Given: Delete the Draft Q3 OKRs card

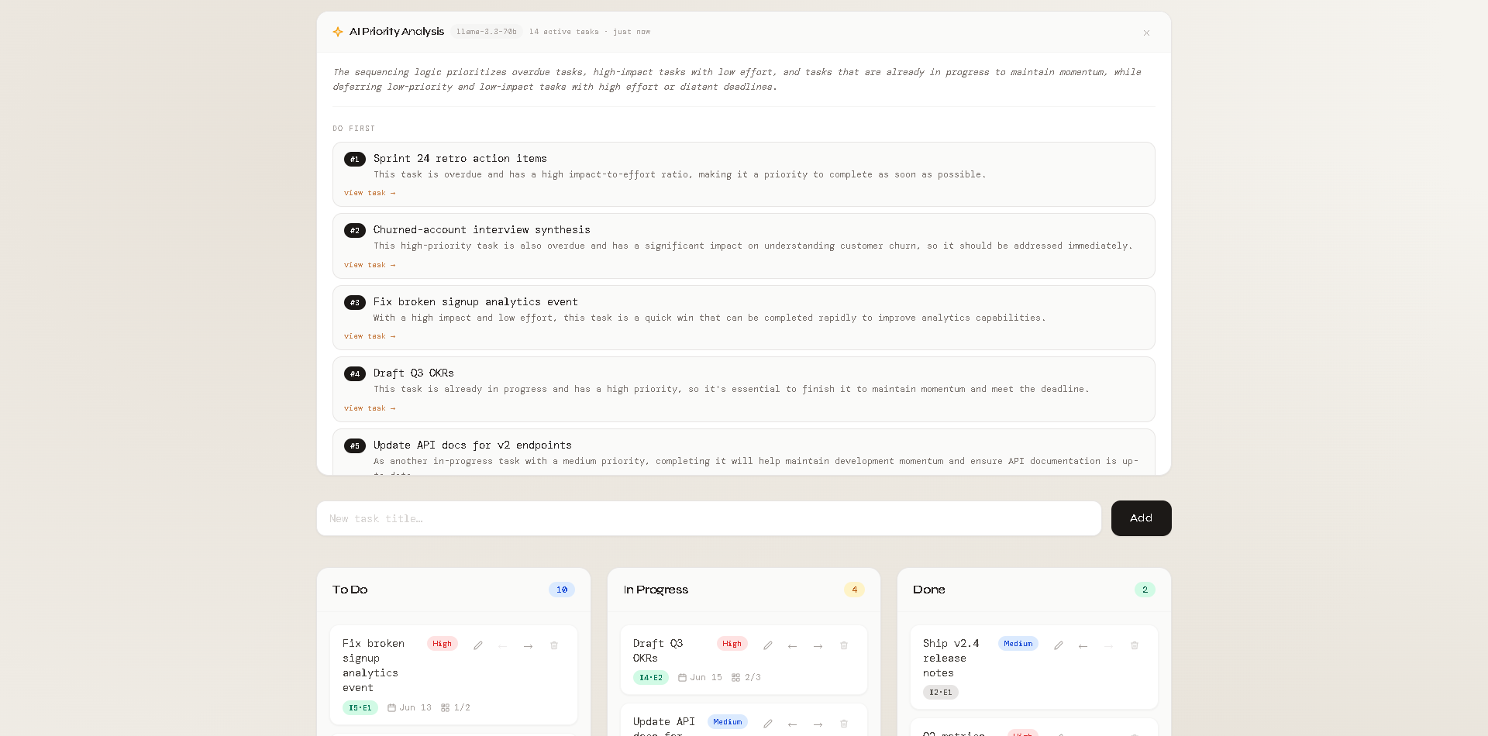Looking at the screenshot, I should (x=844, y=645).
